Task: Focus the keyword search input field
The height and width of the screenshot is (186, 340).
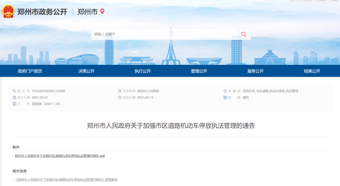Action: [164, 34]
